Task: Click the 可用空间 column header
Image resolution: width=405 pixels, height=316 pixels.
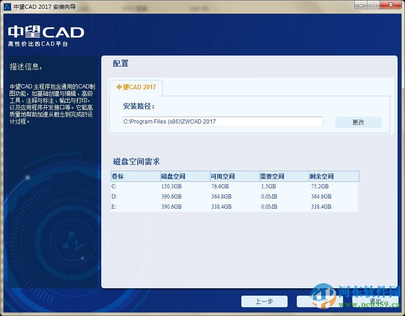Action: 222,176
